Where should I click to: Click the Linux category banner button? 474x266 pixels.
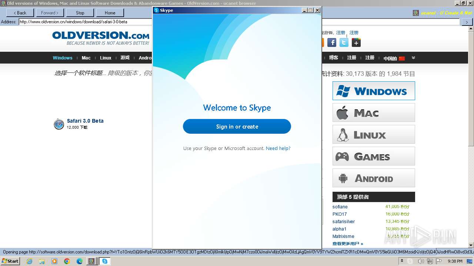pos(374,134)
